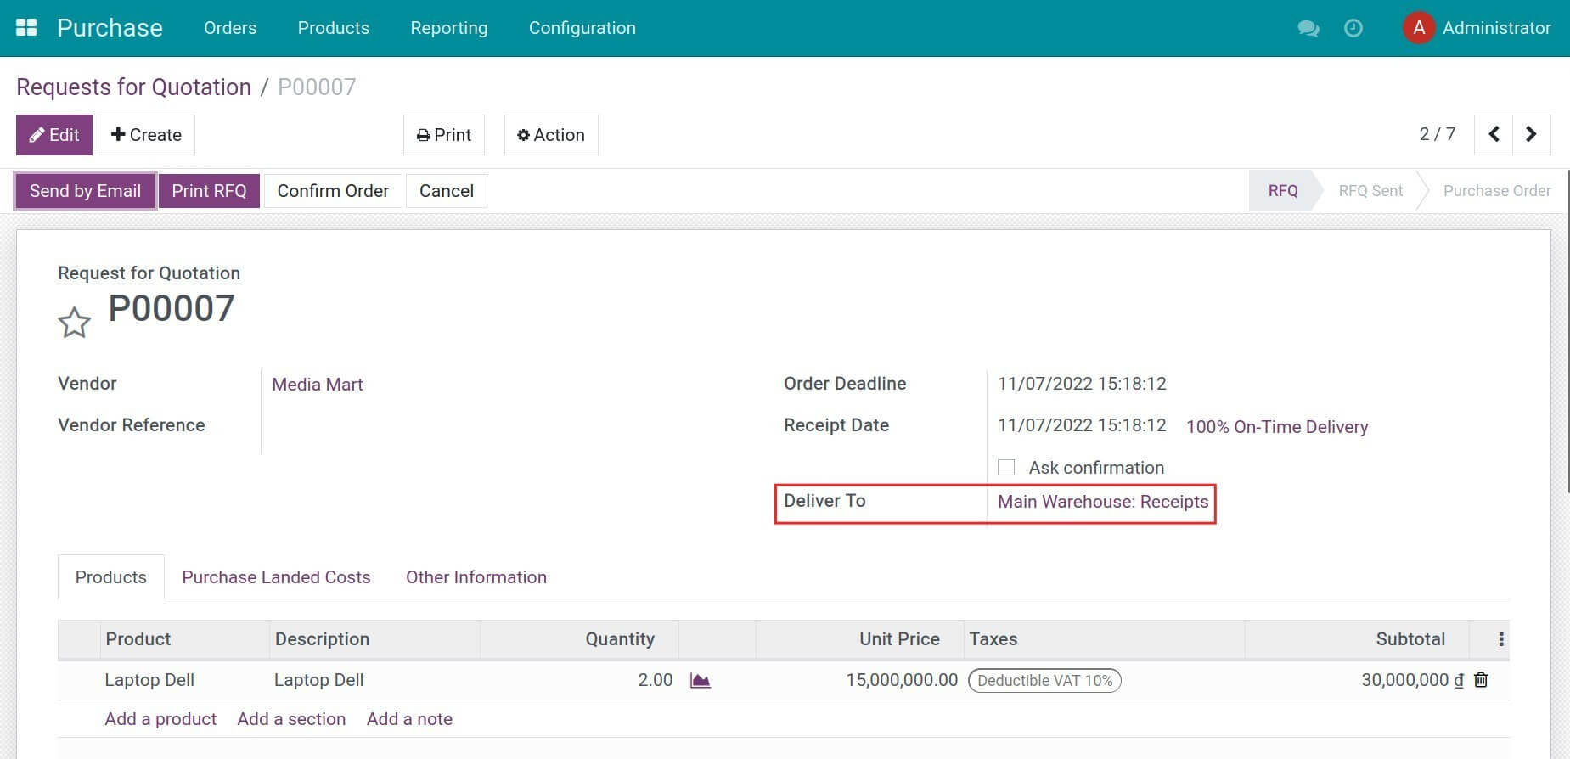
Task: Delete the Laptop Dell line with trash icon
Action: 1481,679
